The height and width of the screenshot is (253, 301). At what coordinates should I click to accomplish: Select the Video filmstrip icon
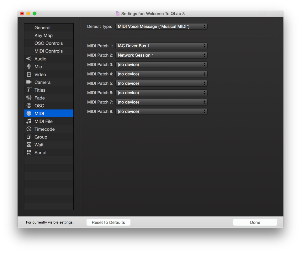pos(29,74)
